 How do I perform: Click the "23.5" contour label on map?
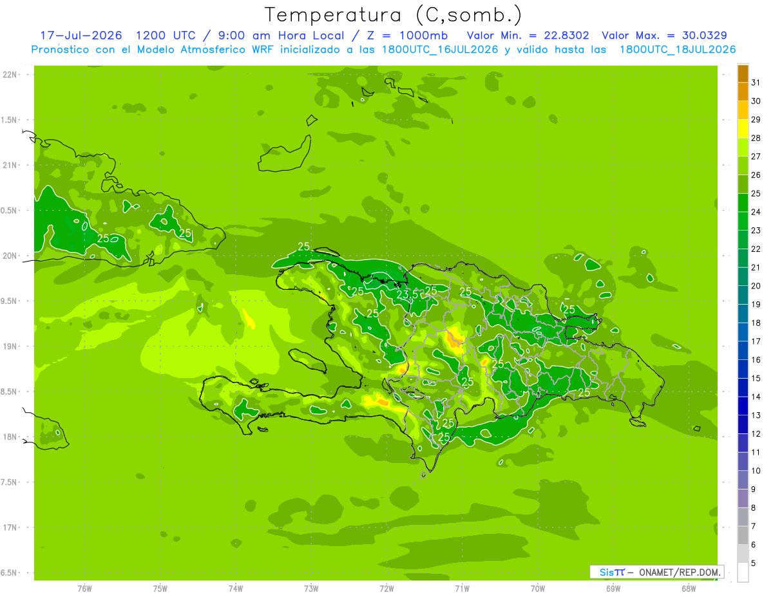point(407,294)
